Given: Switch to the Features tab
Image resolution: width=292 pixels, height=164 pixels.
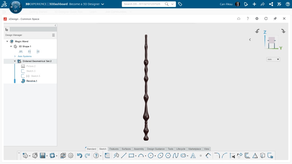Looking at the screenshot, I should tap(114, 149).
